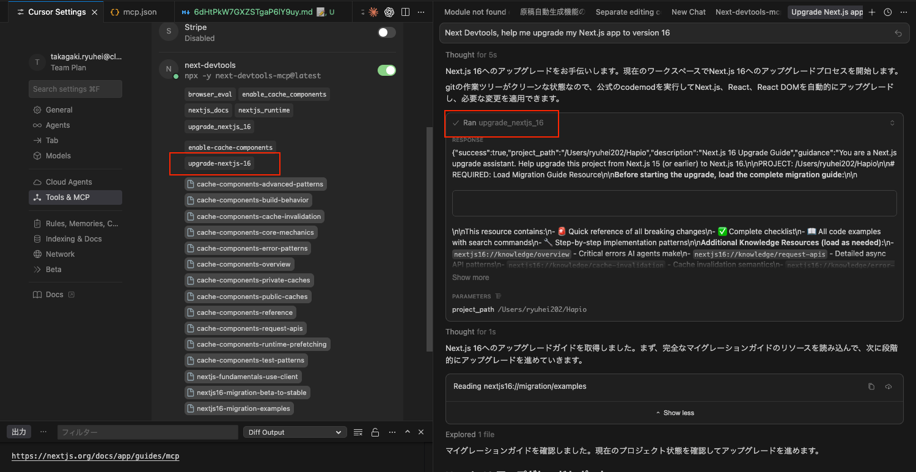Click the next-devtools server avatar
Viewport: 916px width, 472px height.
169,70
